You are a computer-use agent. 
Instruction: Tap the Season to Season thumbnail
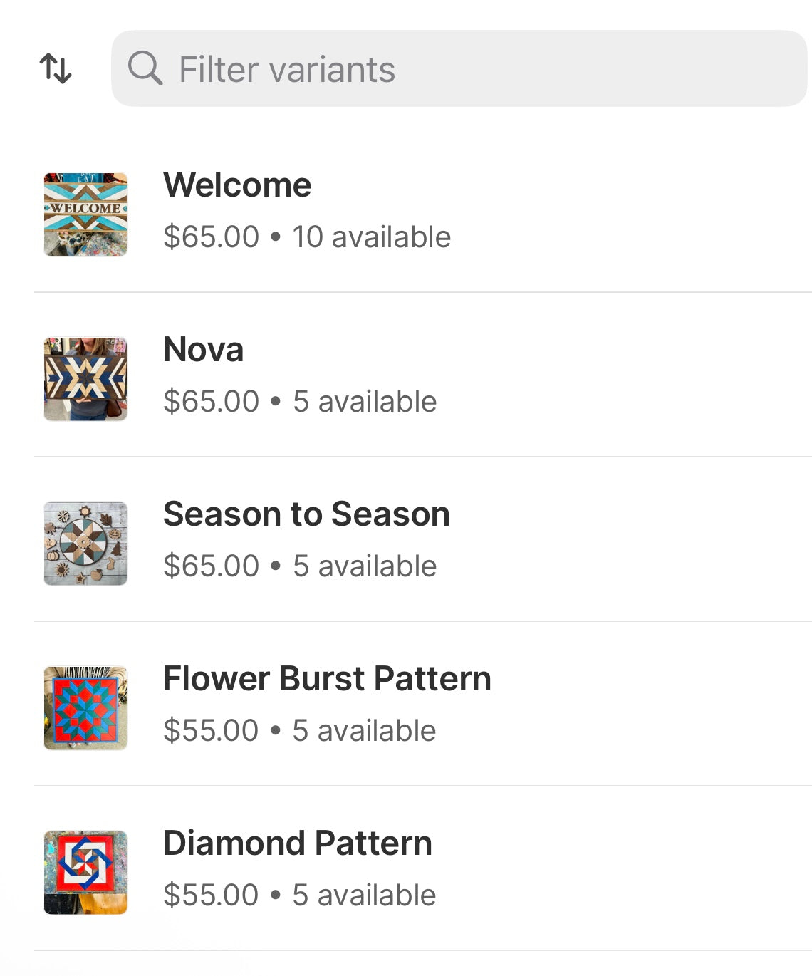coord(85,544)
